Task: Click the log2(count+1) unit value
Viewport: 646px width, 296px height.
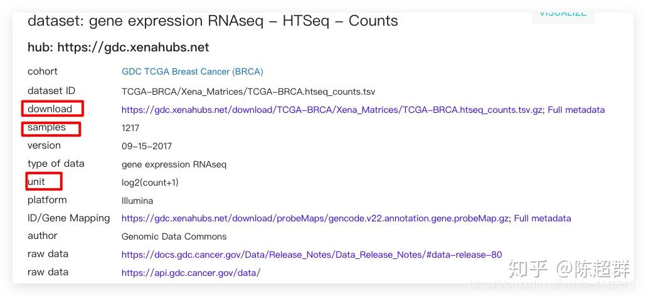Action: (x=150, y=182)
